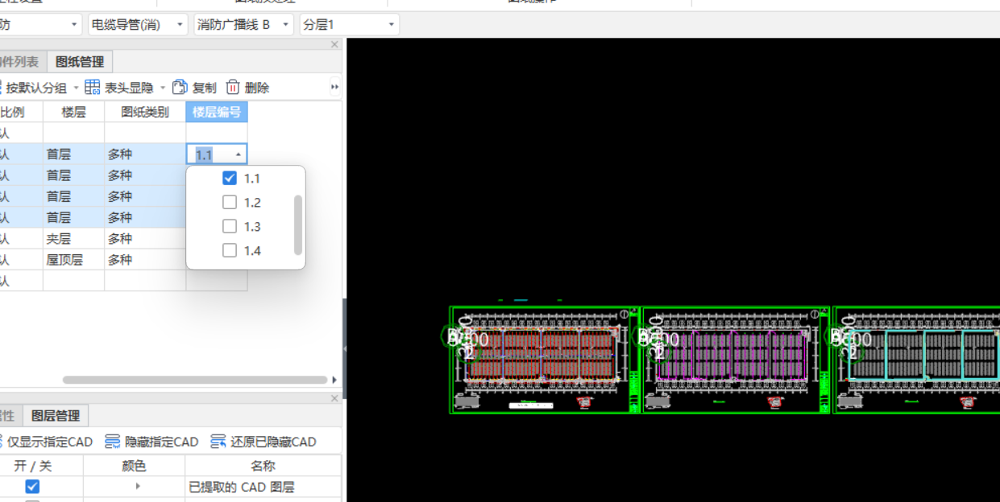Check the 1.3 floor number option

pyautogui.click(x=230, y=226)
